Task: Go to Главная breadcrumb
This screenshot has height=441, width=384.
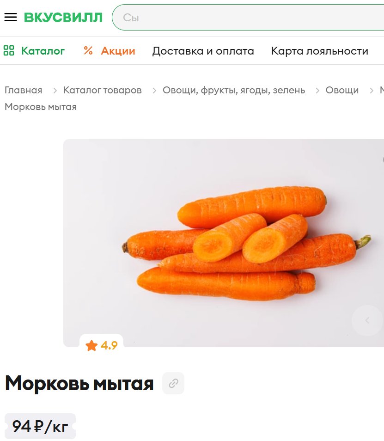Action: [23, 90]
